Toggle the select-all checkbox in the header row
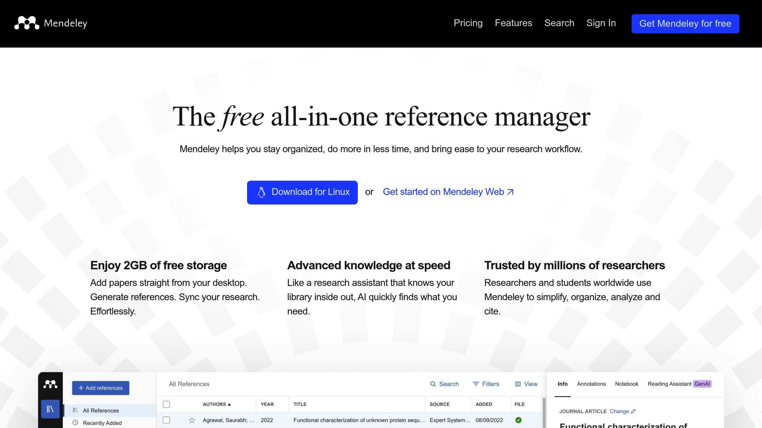This screenshot has height=428, width=762. [166, 404]
